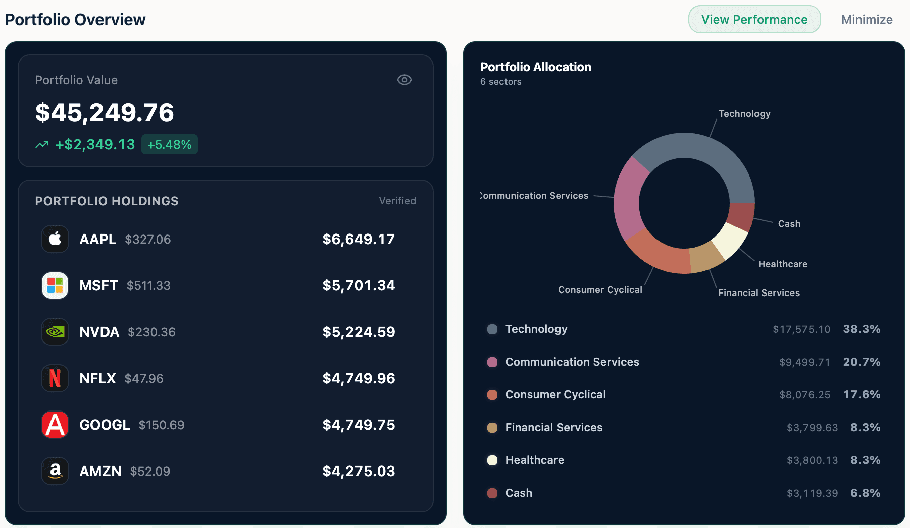910x528 pixels.
Task: Click the red A logo beside GOOGL
Action: pos(55,425)
